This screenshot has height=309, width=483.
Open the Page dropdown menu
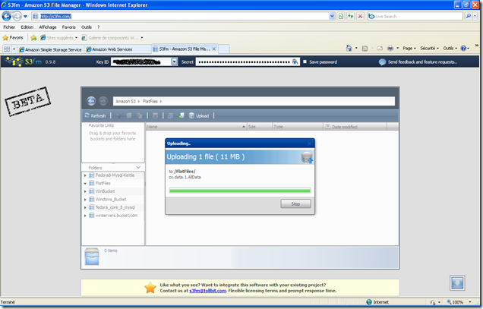[x=409, y=48]
